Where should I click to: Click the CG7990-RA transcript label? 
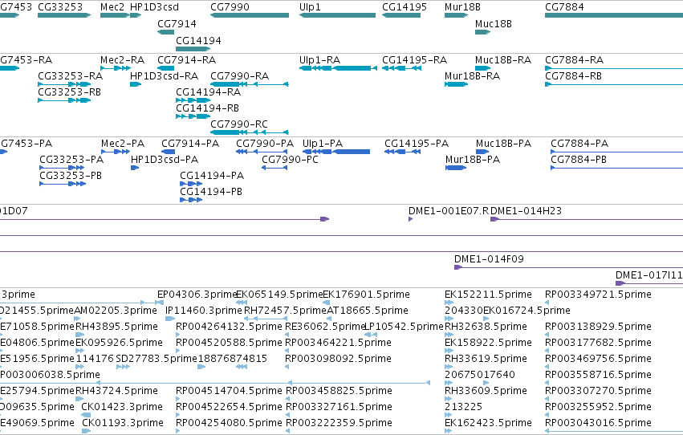pos(240,76)
